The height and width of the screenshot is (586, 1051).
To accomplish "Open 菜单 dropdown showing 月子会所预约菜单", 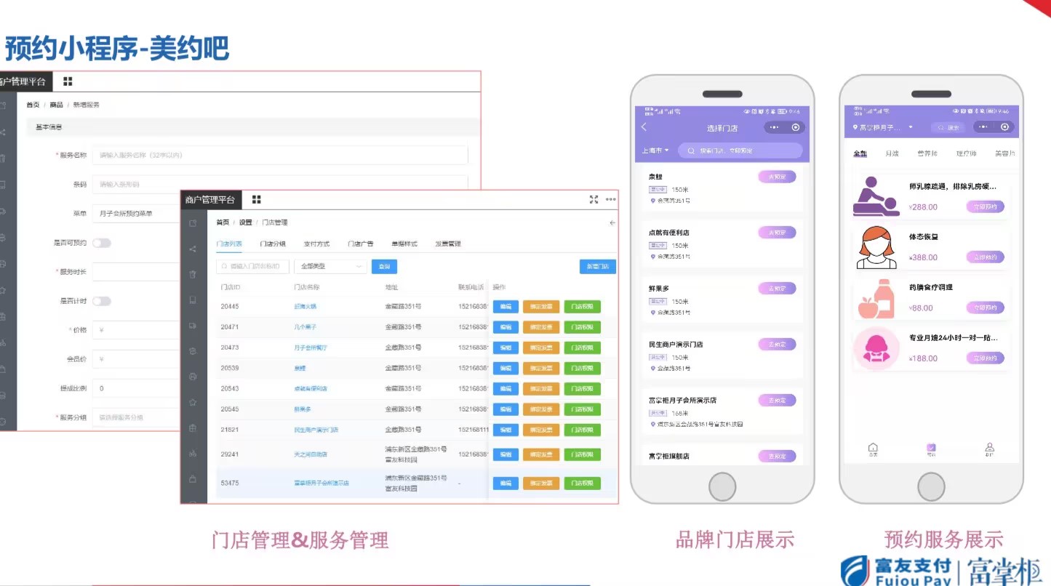I will [x=136, y=214].
